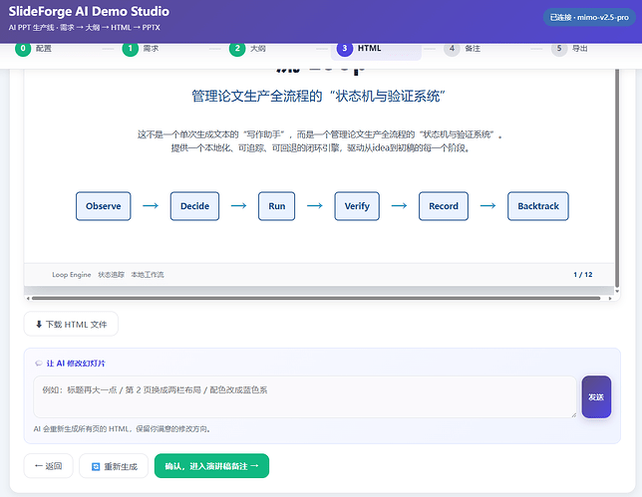Click the 发送 send button
The width and height of the screenshot is (642, 497).
click(596, 396)
